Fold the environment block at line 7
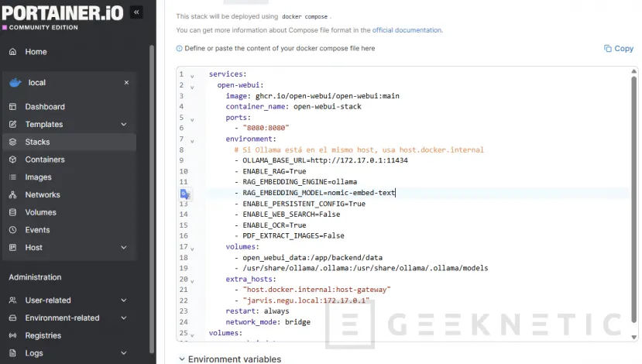 [192, 141]
